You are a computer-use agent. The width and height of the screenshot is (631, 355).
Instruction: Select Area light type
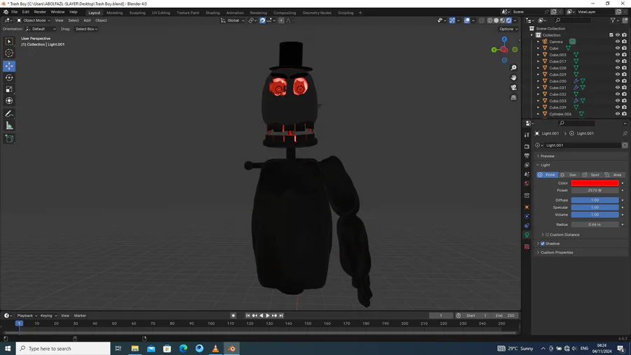(x=613, y=175)
